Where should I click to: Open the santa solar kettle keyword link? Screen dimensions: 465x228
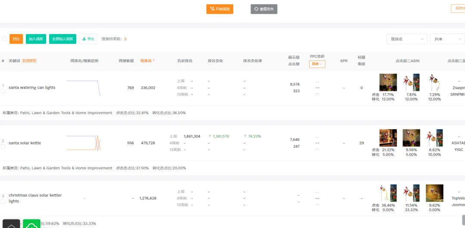[25, 143]
